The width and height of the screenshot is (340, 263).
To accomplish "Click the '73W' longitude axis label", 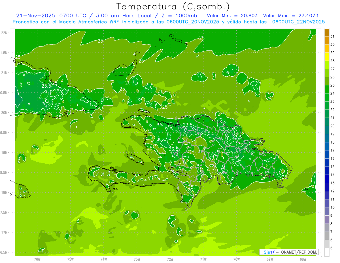I will pyautogui.click(x=137, y=259).
